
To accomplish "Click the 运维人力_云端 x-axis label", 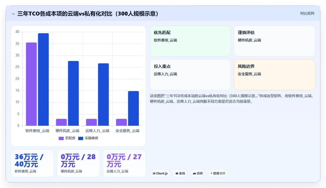I will pos(97,131).
